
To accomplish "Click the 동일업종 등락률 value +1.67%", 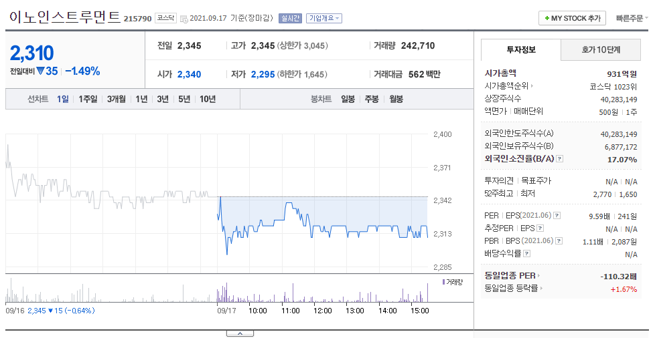I will (x=624, y=289).
